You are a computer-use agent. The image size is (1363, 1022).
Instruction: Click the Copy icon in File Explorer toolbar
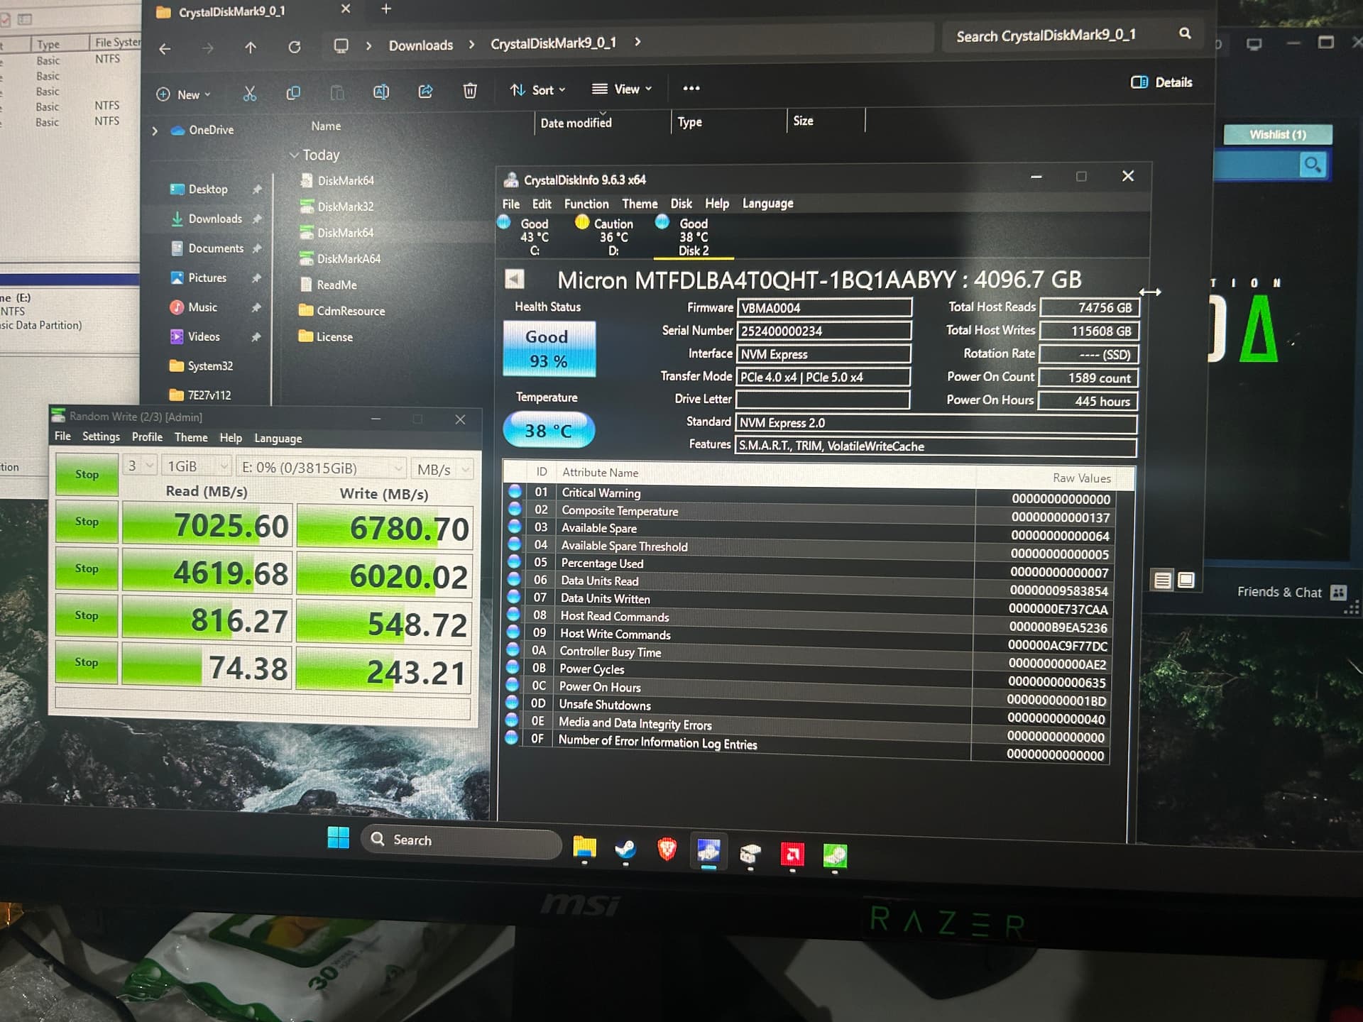pyautogui.click(x=292, y=93)
